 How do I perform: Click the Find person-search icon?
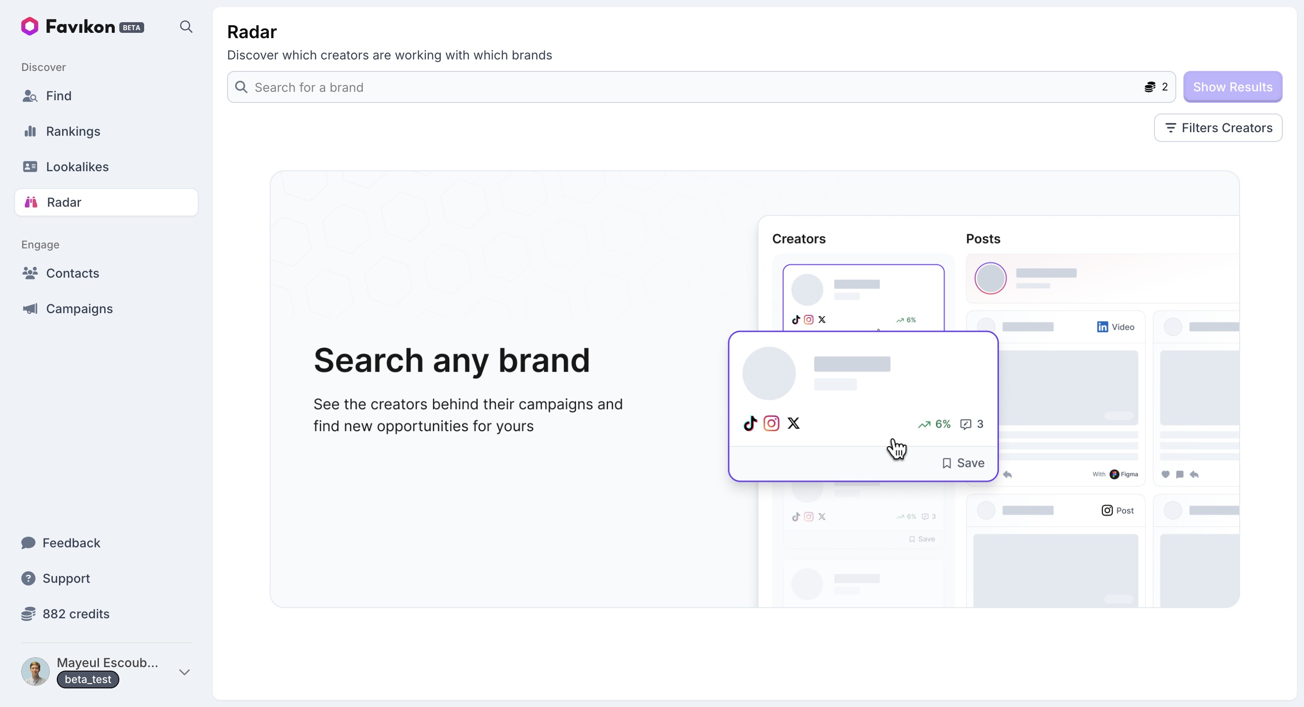click(x=30, y=96)
